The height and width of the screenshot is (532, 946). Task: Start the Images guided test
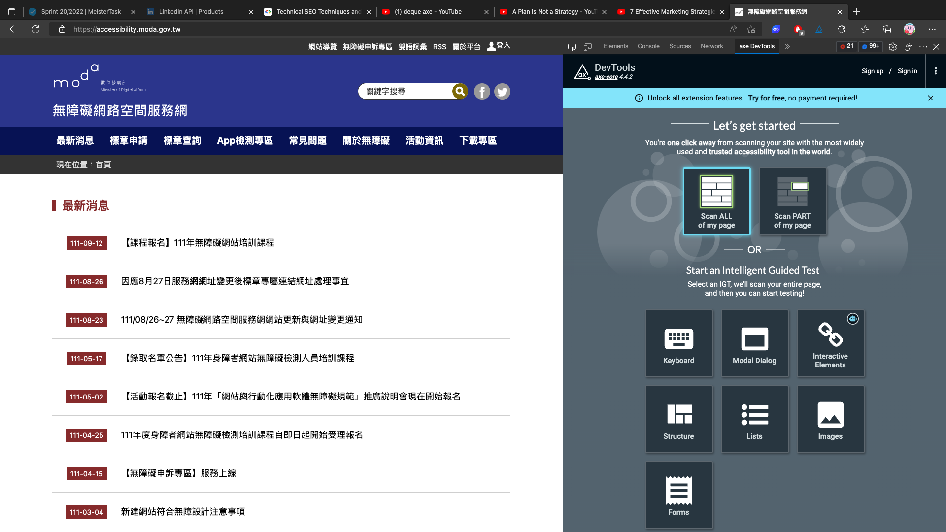(830, 419)
